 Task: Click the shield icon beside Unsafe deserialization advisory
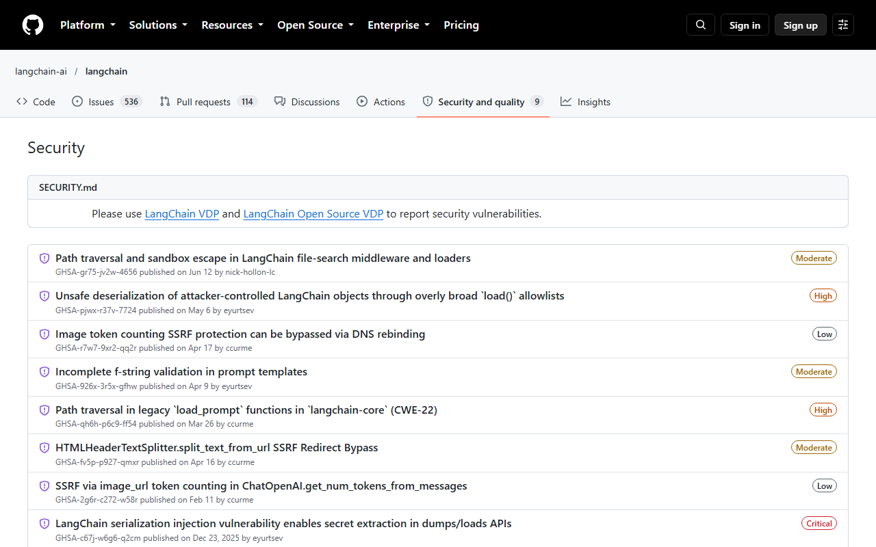tap(44, 296)
